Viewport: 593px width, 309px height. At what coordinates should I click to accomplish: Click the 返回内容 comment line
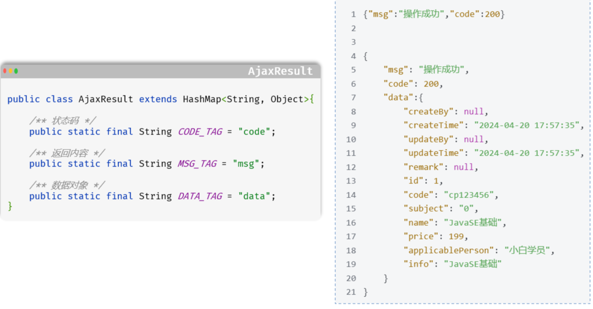click(x=67, y=153)
